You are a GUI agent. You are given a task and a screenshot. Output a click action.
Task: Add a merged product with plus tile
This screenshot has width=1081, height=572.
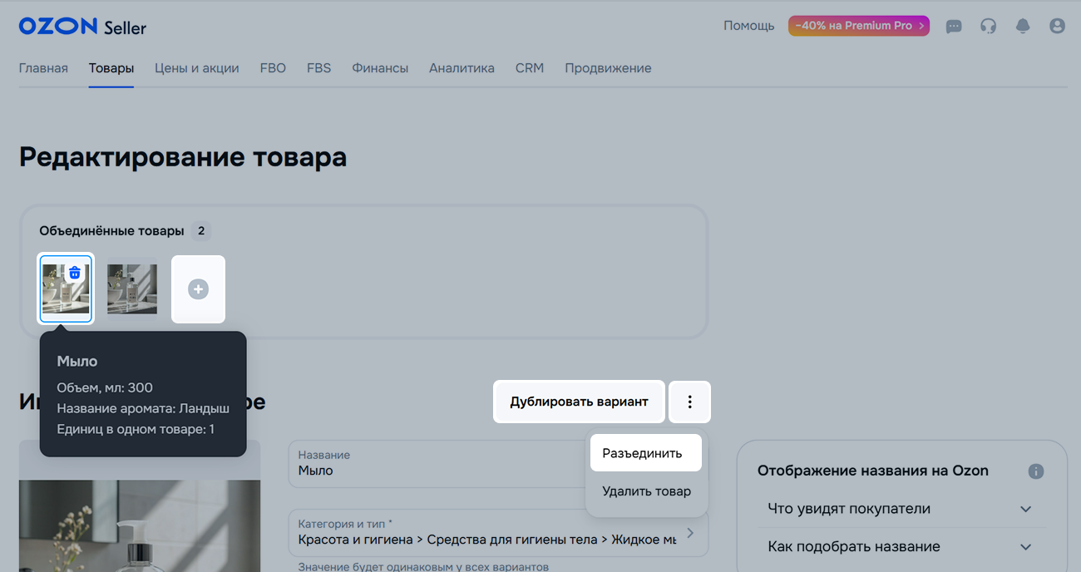tap(198, 289)
